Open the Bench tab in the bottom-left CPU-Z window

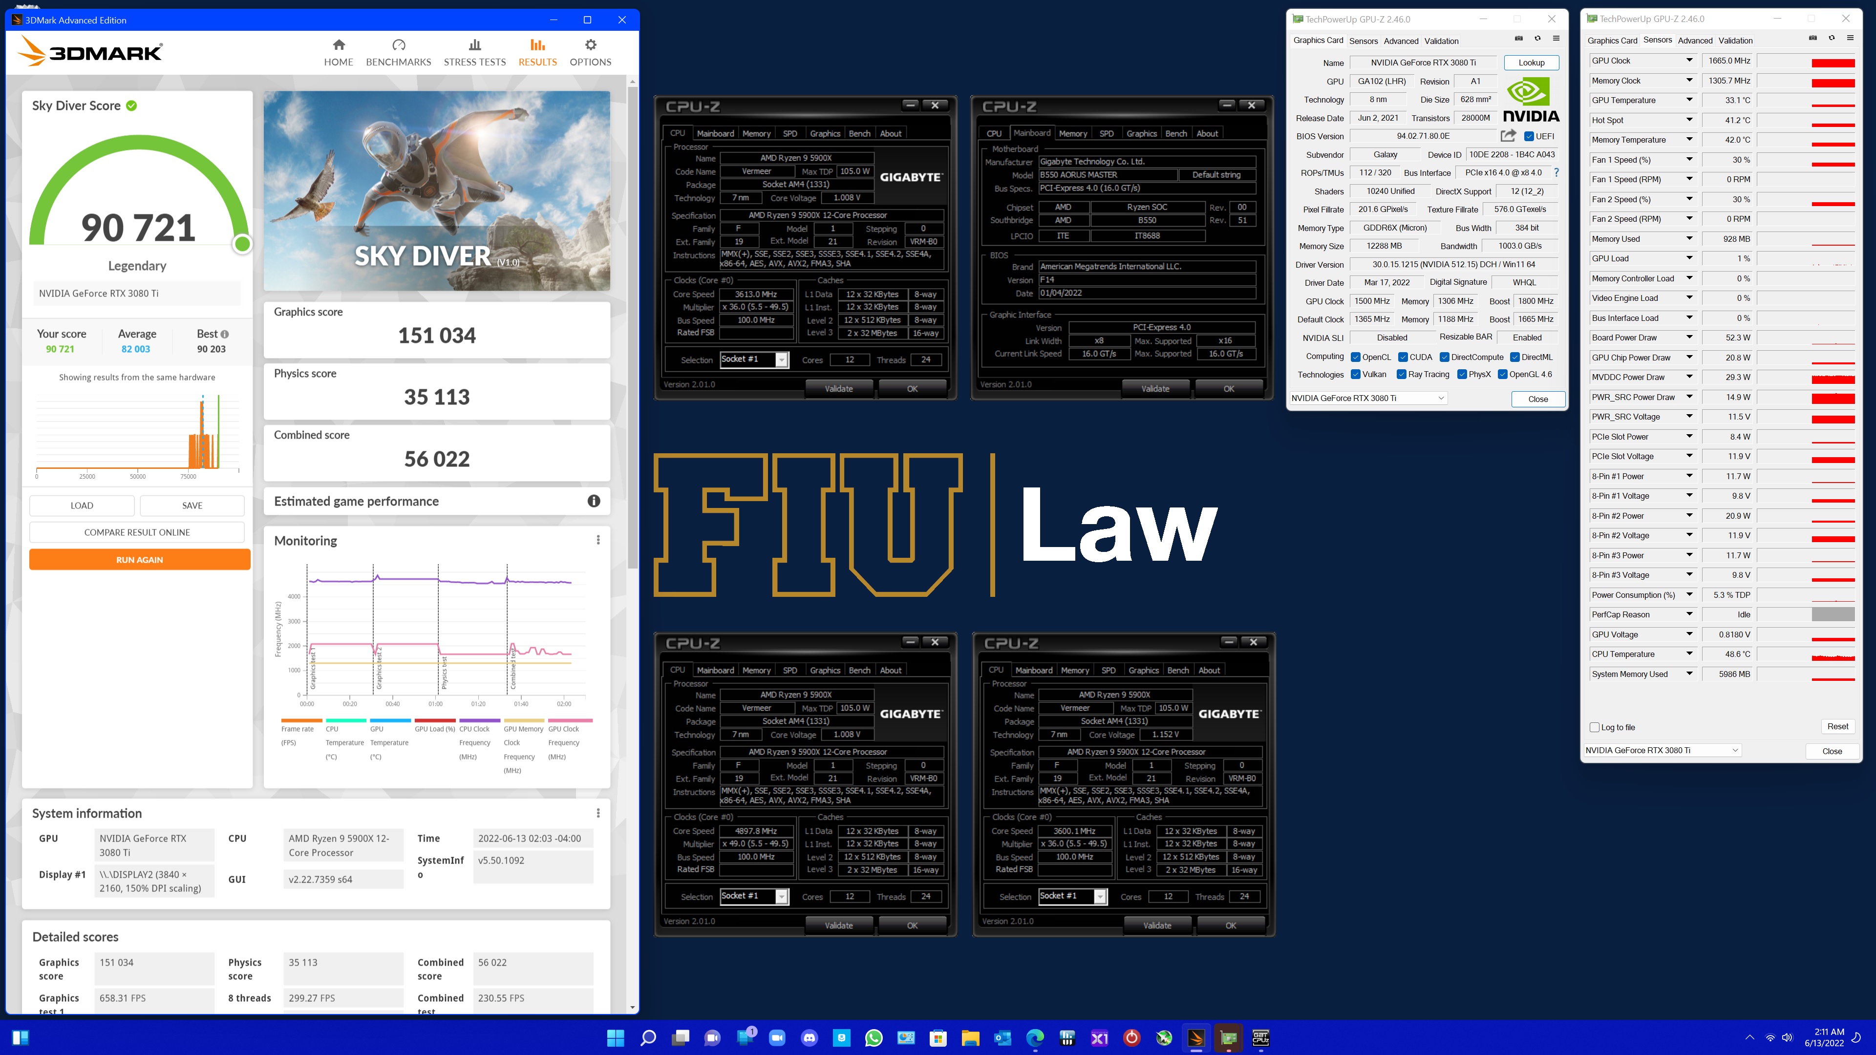pyautogui.click(x=859, y=671)
